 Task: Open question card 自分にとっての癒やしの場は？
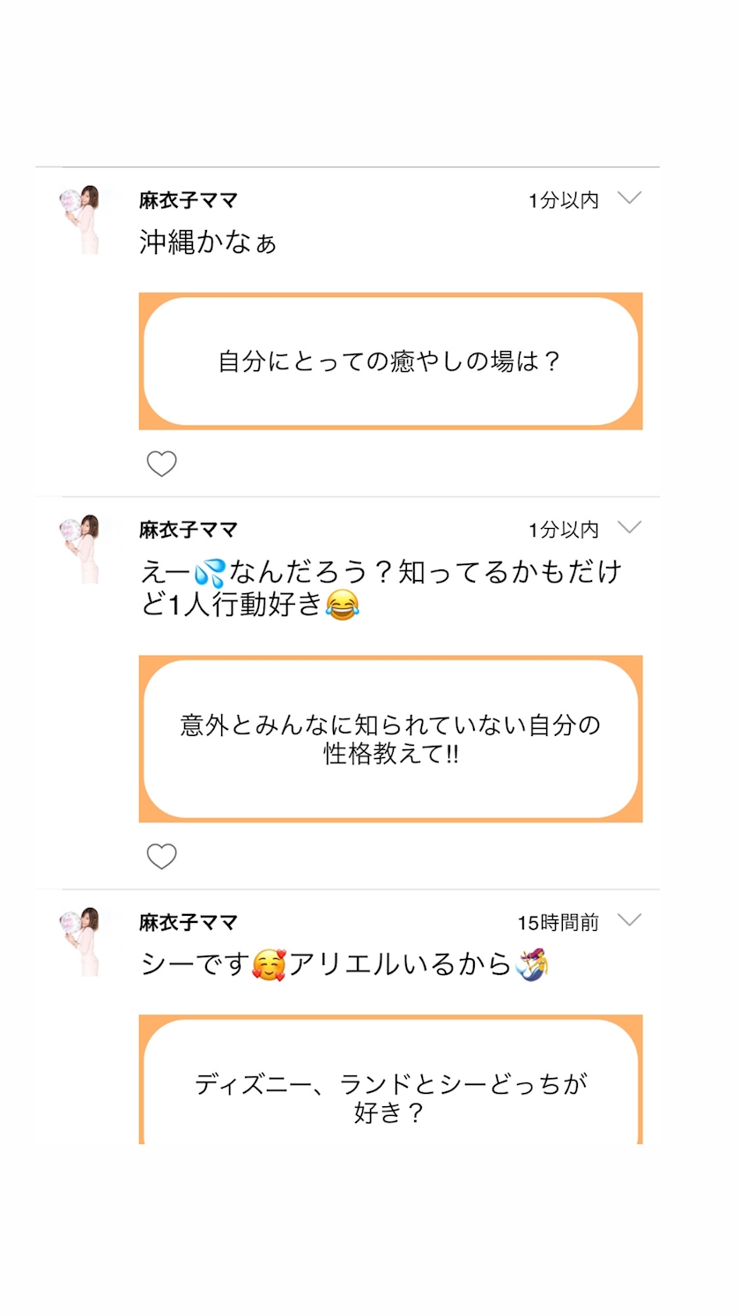click(x=390, y=361)
